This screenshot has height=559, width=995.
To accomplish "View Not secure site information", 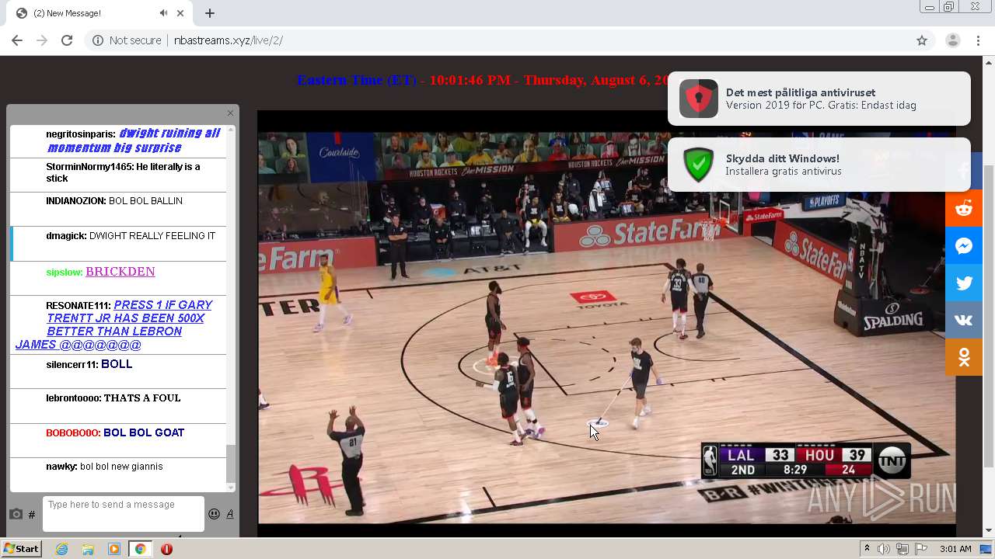I will click(x=127, y=40).
